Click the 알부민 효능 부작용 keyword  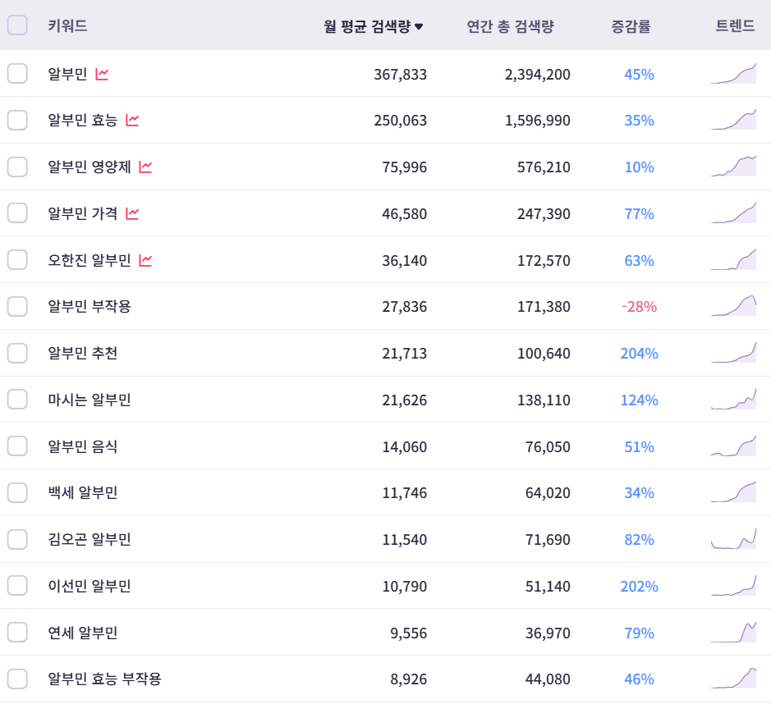tap(104, 679)
